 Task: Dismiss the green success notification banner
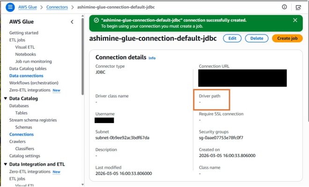[x=295, y=21]
